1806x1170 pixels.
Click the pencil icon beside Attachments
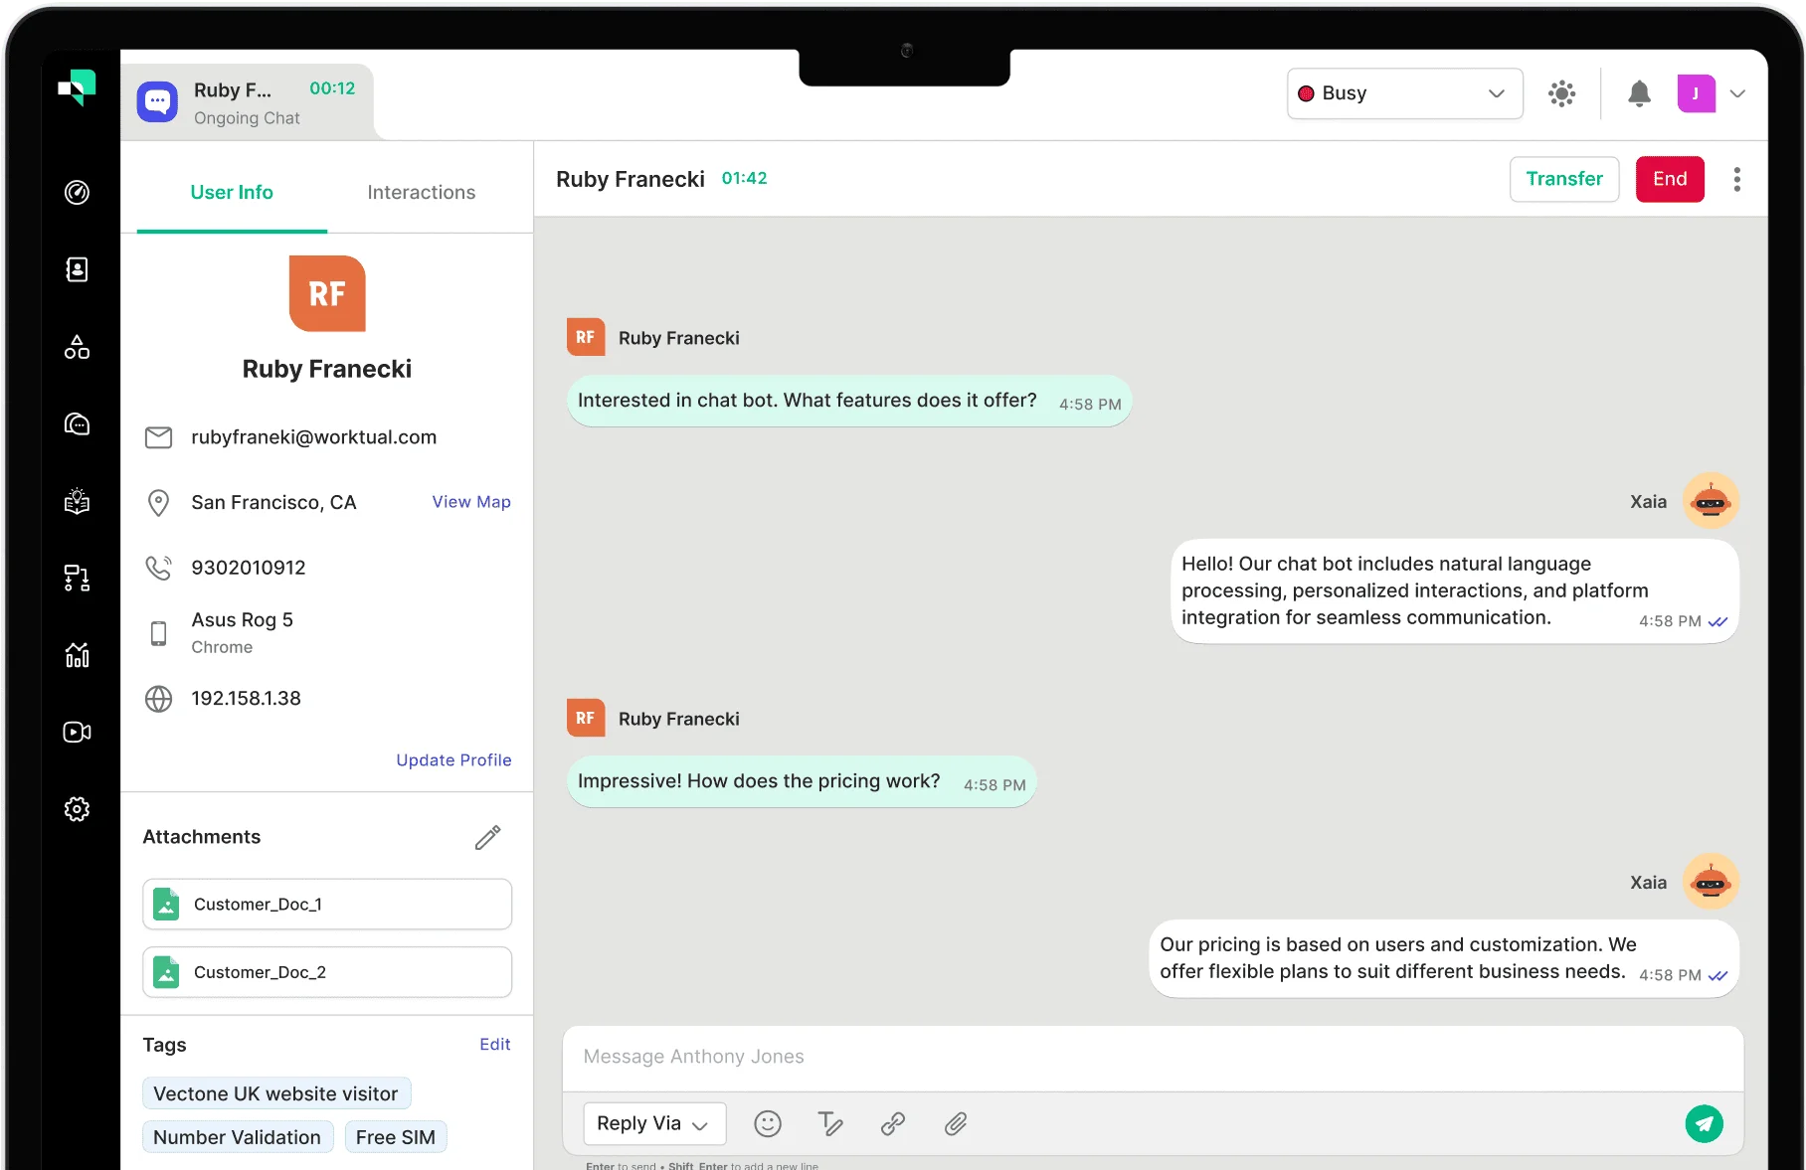487,837
